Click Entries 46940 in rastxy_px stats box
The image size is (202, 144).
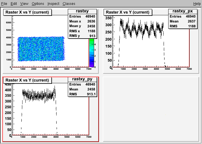pyautogui.click(x=183, y=16)
